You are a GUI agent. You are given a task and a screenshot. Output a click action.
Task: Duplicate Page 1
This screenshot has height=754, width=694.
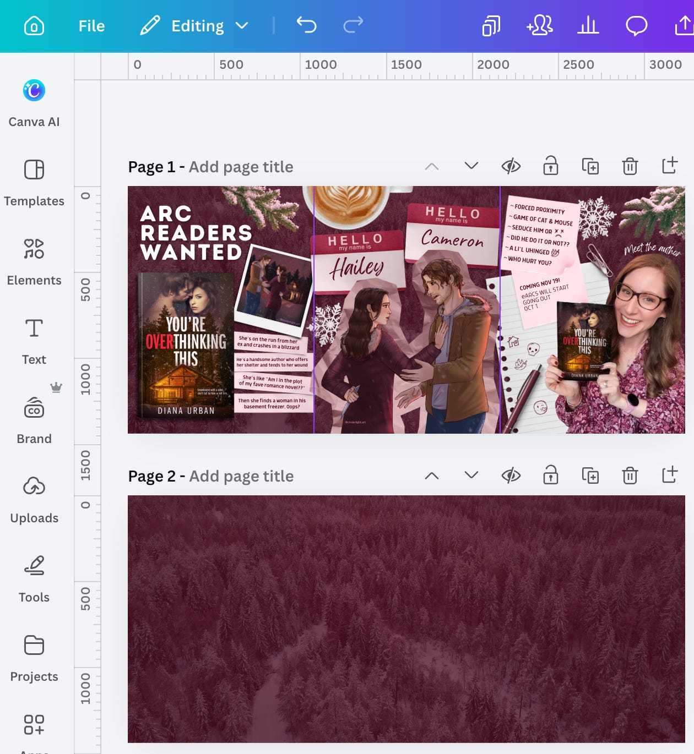pos(590,166)
